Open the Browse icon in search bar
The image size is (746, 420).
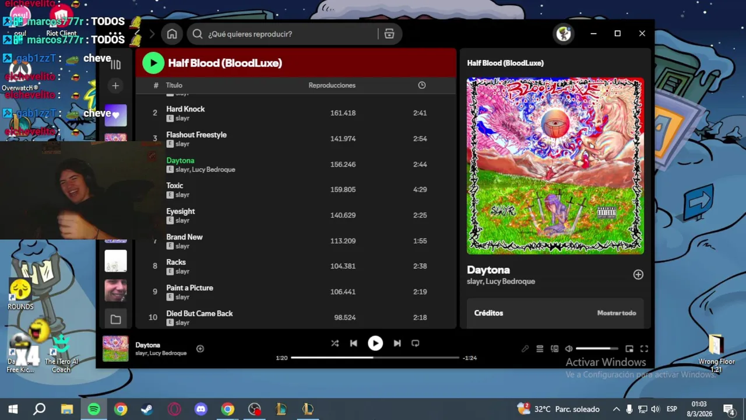[389, 34]
